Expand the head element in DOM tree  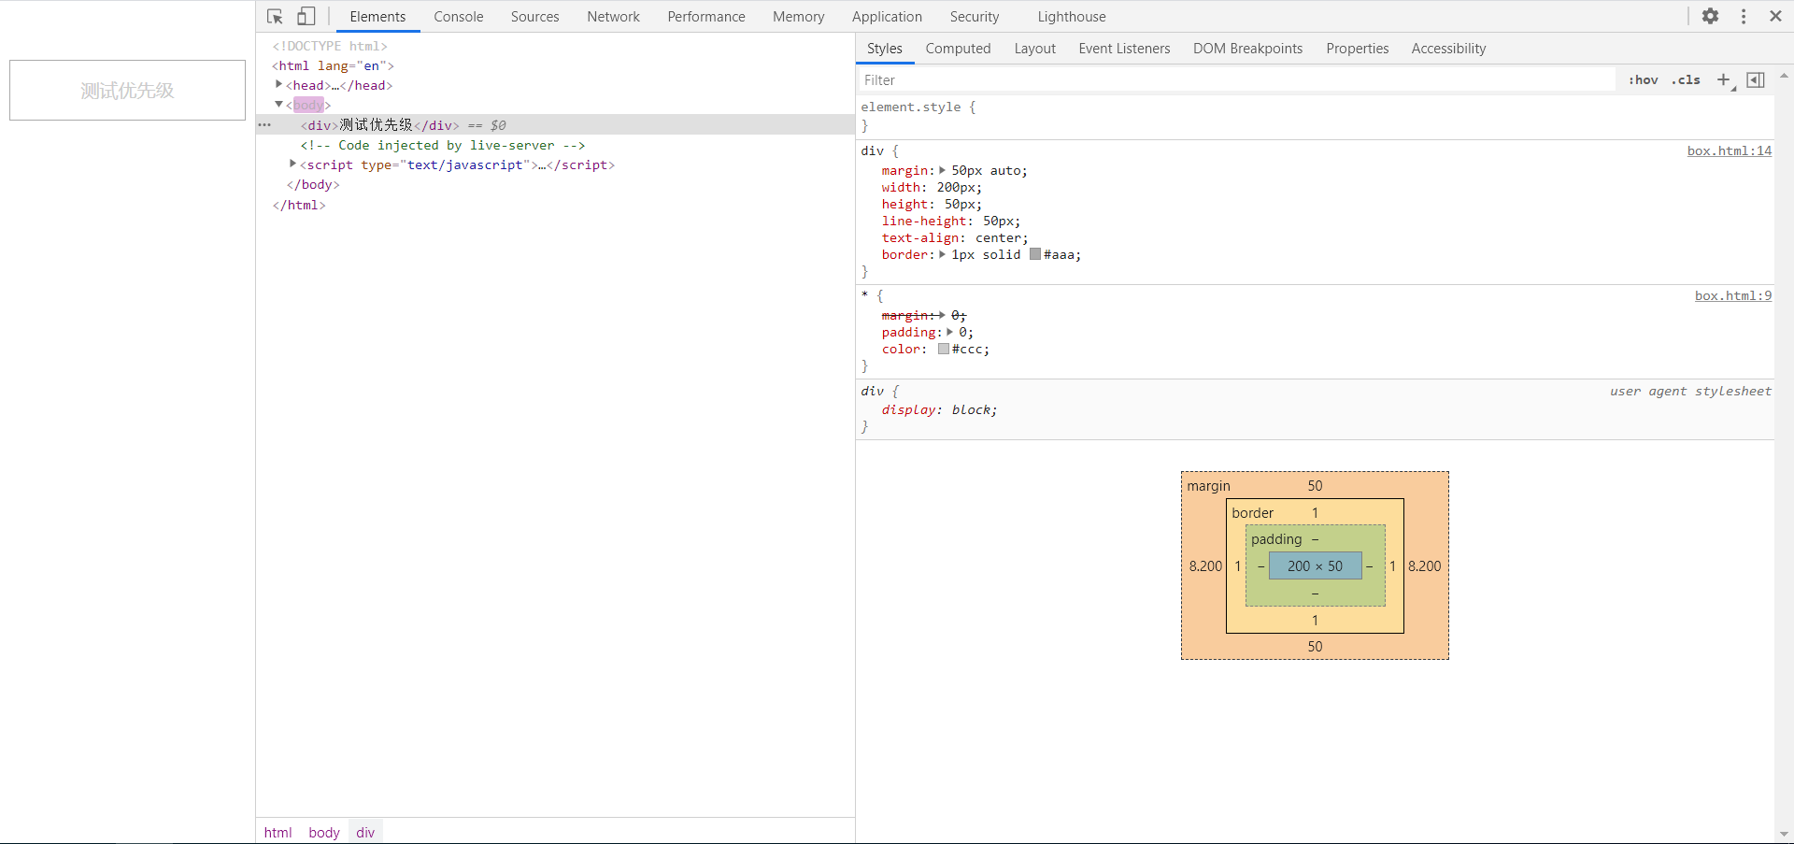(x=278, y=85)
